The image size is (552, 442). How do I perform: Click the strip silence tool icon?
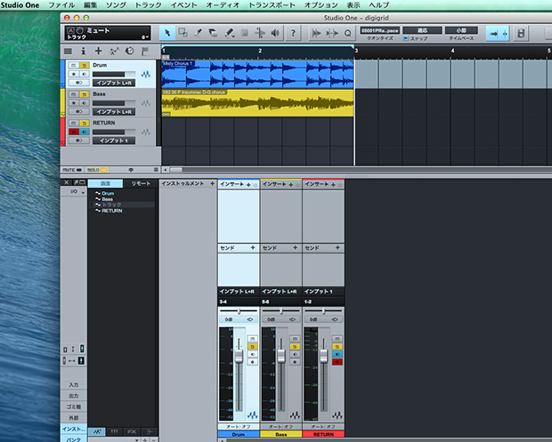point(331,34)
